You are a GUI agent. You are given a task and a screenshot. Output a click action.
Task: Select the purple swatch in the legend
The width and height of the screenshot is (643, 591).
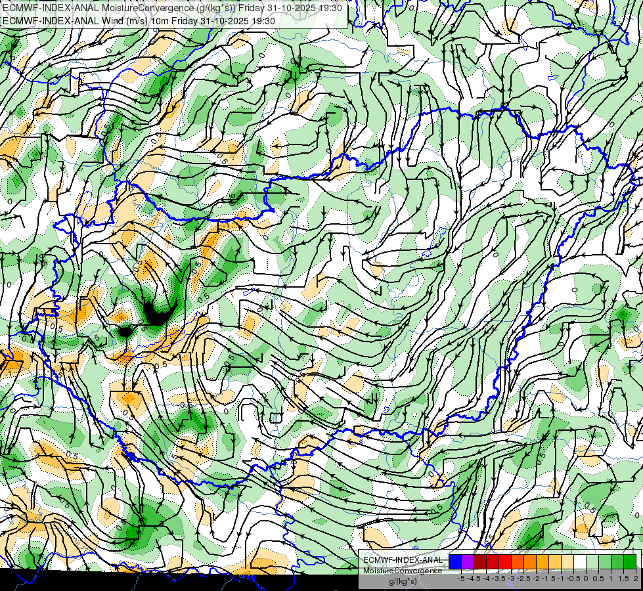[x=468, y=562]
